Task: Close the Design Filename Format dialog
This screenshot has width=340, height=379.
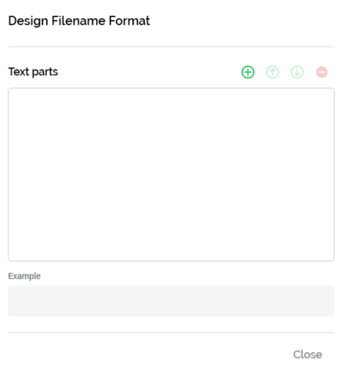Action: click(308, 354)
